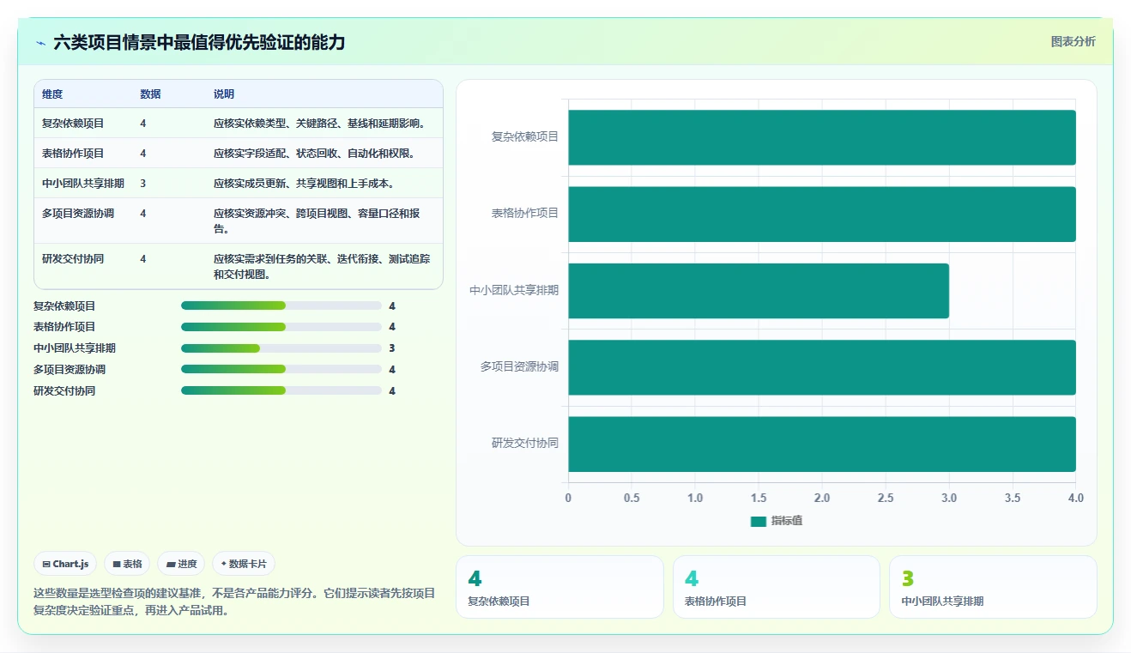Click the lightning icon beside the page title

41,43
